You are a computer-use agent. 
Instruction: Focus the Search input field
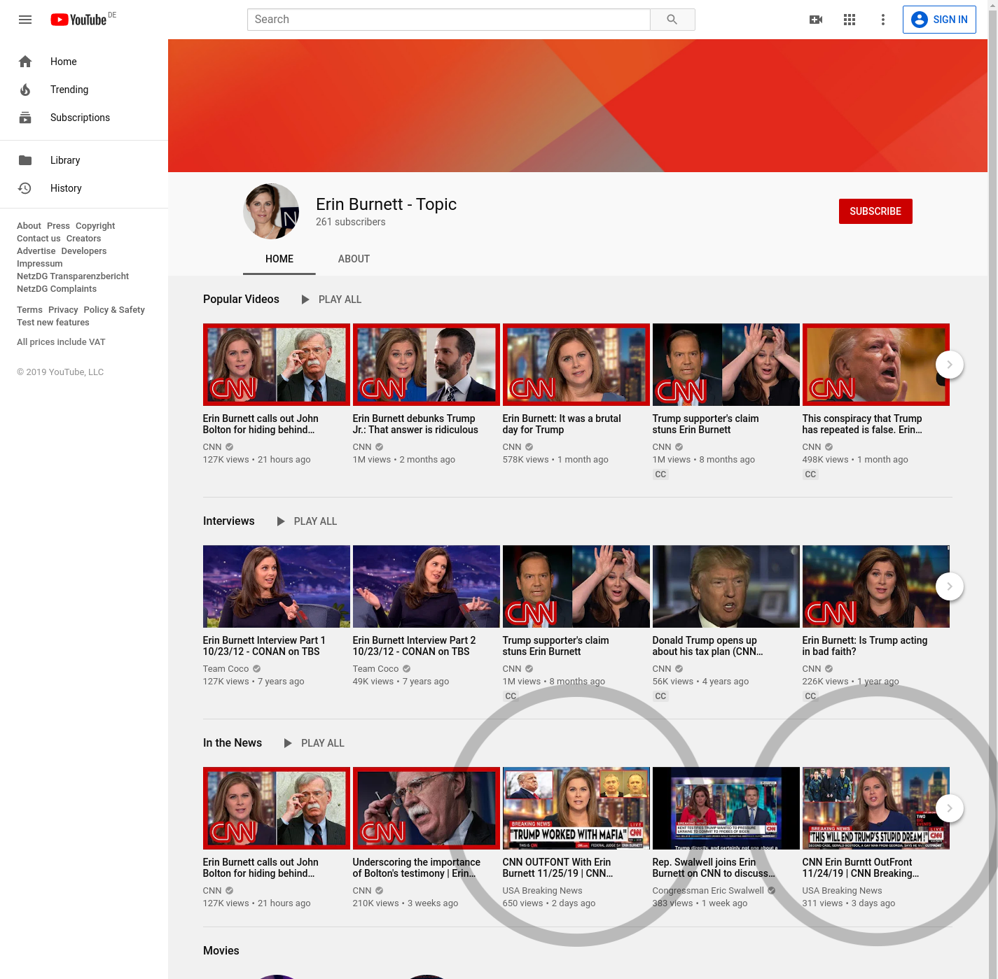click(449, 20)
